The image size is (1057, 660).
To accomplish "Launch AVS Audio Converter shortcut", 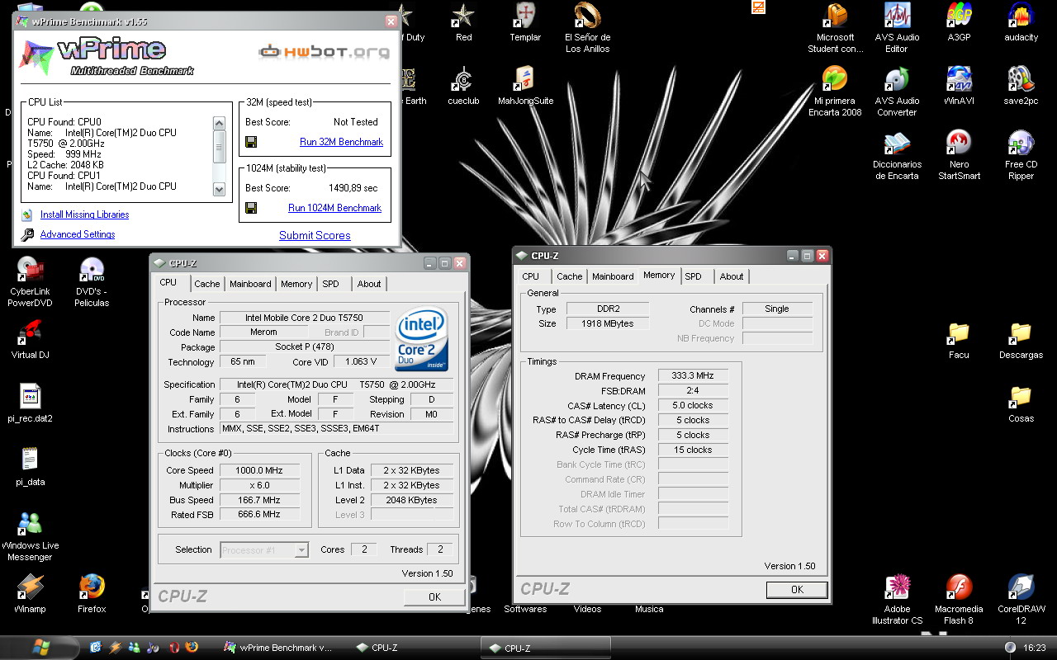I will tap(897, 92).
